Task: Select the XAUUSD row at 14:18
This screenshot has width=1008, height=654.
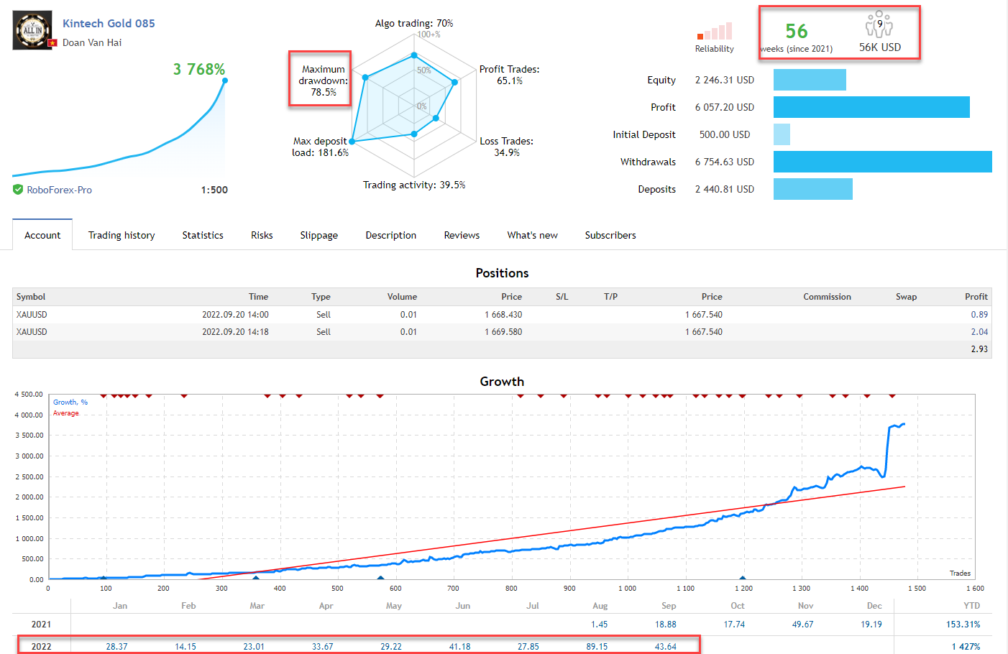Action: [x=502, y=332]
